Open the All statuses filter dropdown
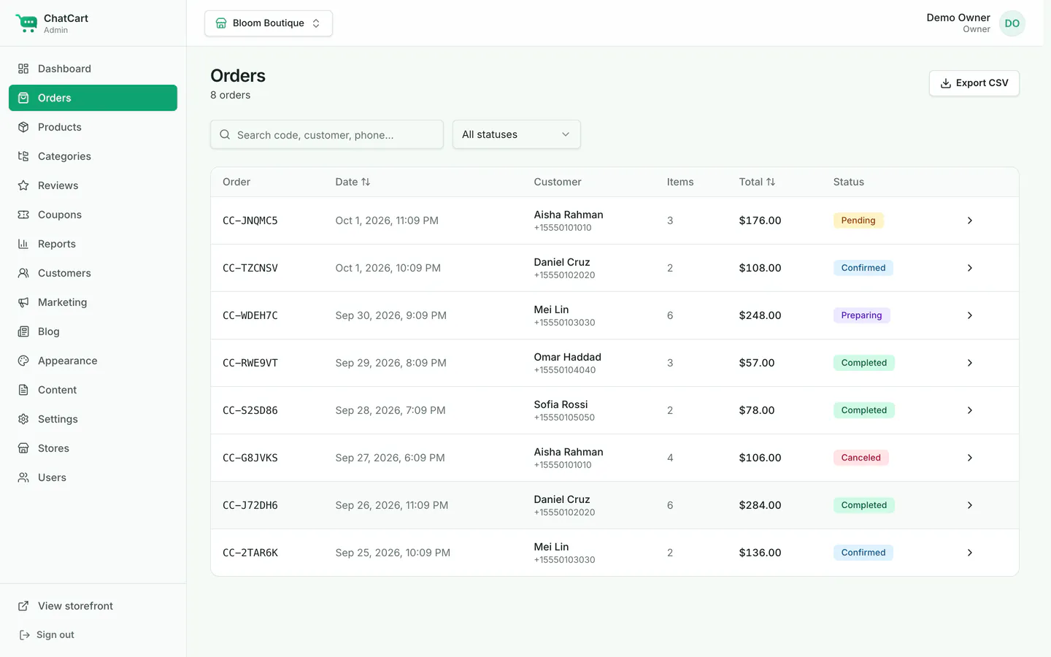 (517, 134)
